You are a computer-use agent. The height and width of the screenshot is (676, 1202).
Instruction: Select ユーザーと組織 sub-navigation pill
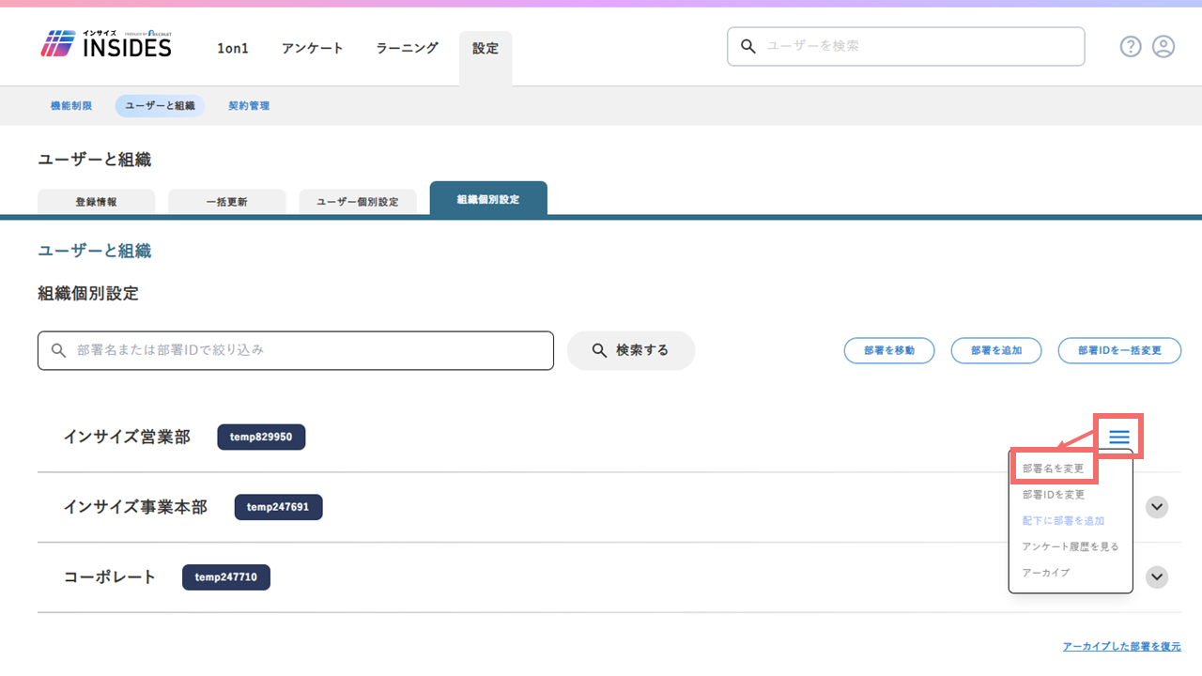pos(160,106)
